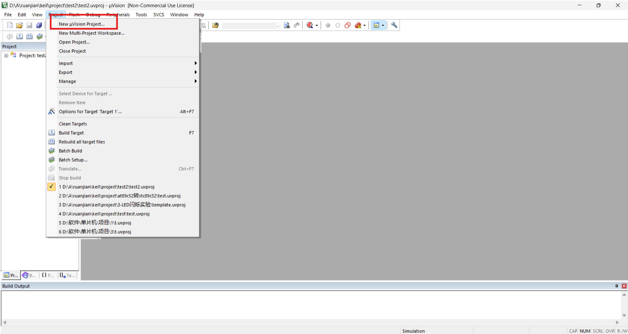Click the Disable All Breakpoints icon
The width and height of the screenshot is (628, 334).
coord(348,25)
